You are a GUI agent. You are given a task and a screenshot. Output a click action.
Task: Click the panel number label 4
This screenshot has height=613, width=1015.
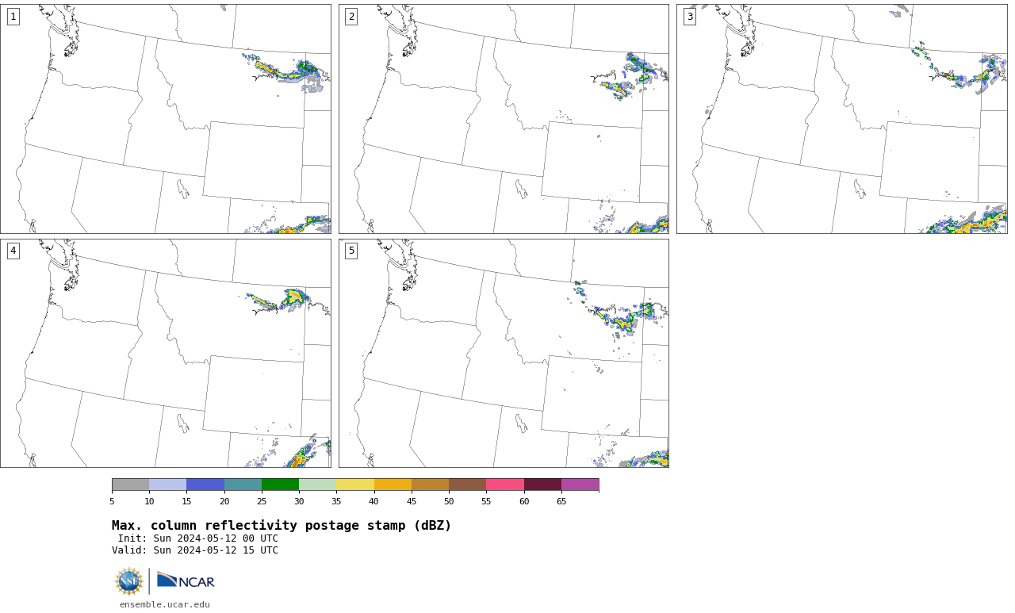[13, 251]
